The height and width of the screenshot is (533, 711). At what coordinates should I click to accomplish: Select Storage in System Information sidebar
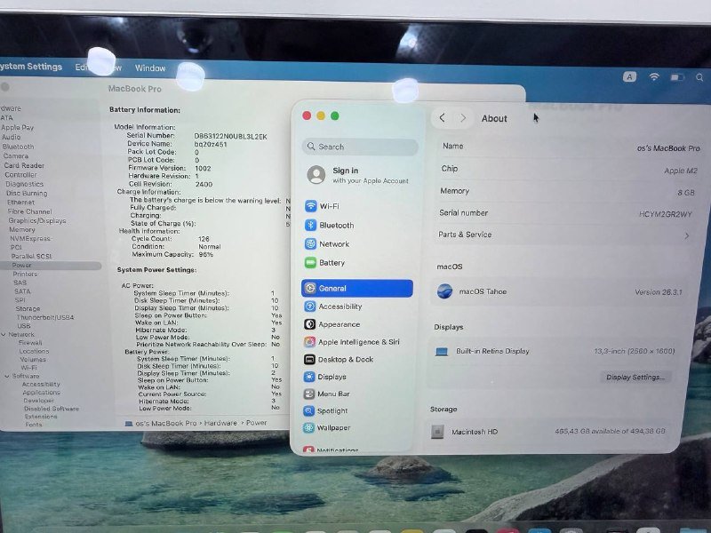[28, 308]
